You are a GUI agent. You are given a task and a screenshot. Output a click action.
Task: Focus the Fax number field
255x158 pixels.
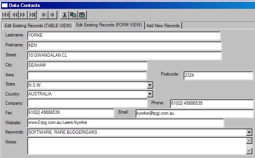pyautogui.click(x=71, y=113)
